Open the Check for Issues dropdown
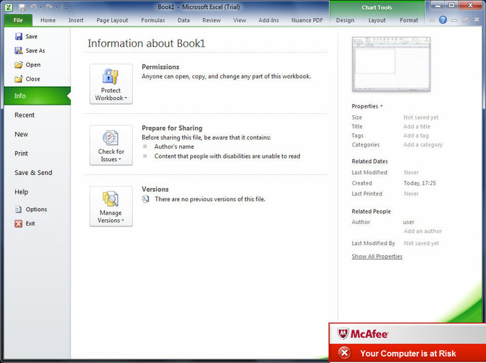The height and width of the screenshot is (363, 486). tap(111, 145)
